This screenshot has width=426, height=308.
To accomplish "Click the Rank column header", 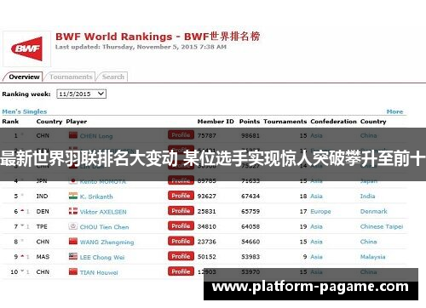I will click(10, 122).
